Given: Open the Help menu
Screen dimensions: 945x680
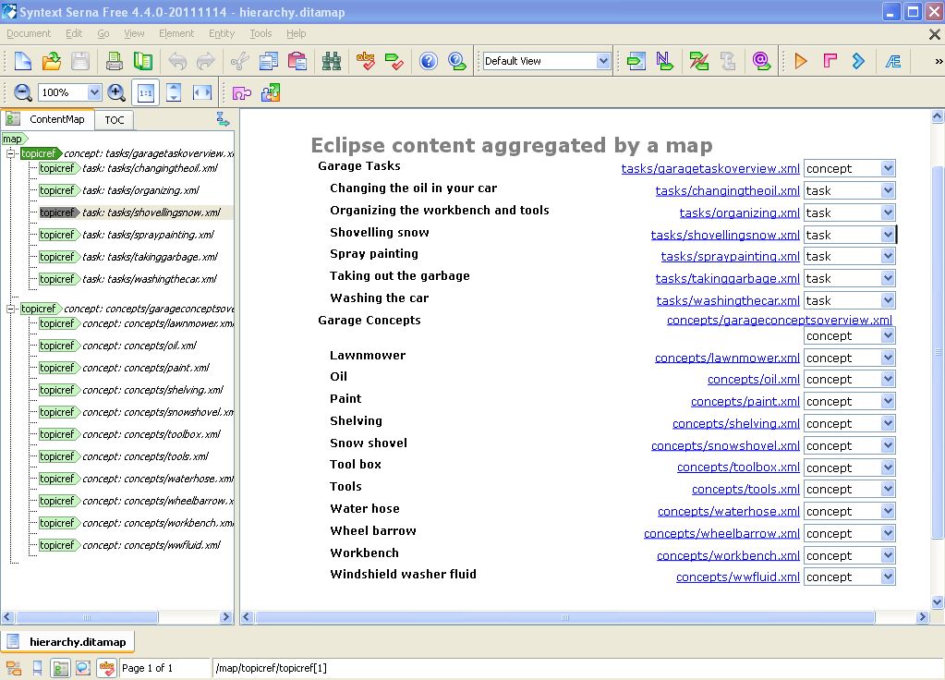Looking at the screenshot, I should coord(296,34).
